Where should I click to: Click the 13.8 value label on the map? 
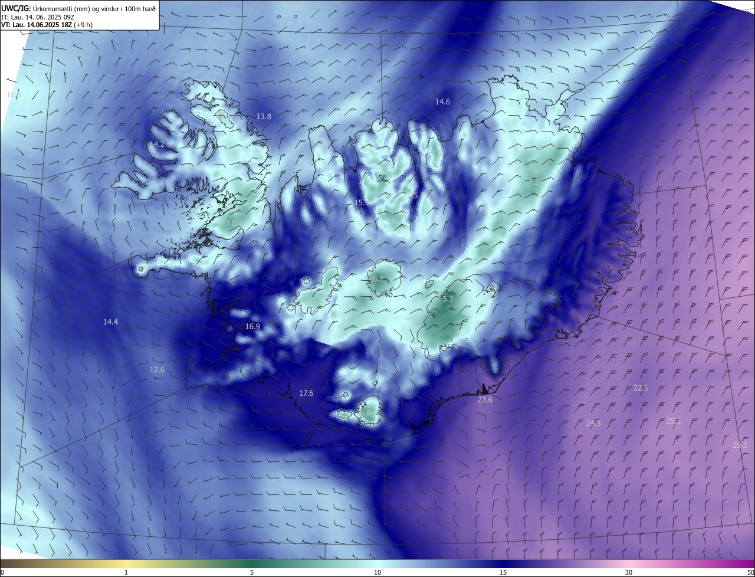pos(264,117)
